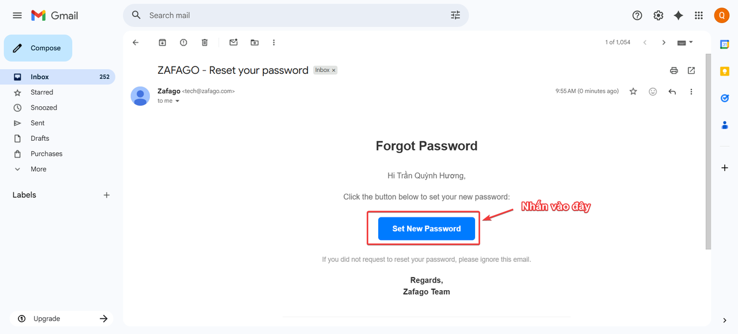Open the Move to folder icon

pos(254,43)
